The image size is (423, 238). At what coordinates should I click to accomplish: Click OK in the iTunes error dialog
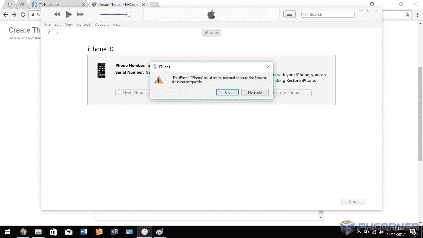[x=227, y=92]
